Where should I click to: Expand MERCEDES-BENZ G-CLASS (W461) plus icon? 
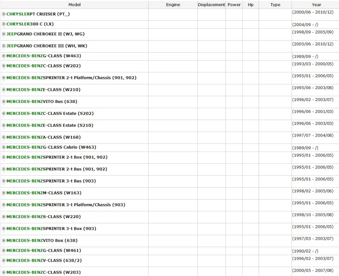pos(4,250)
